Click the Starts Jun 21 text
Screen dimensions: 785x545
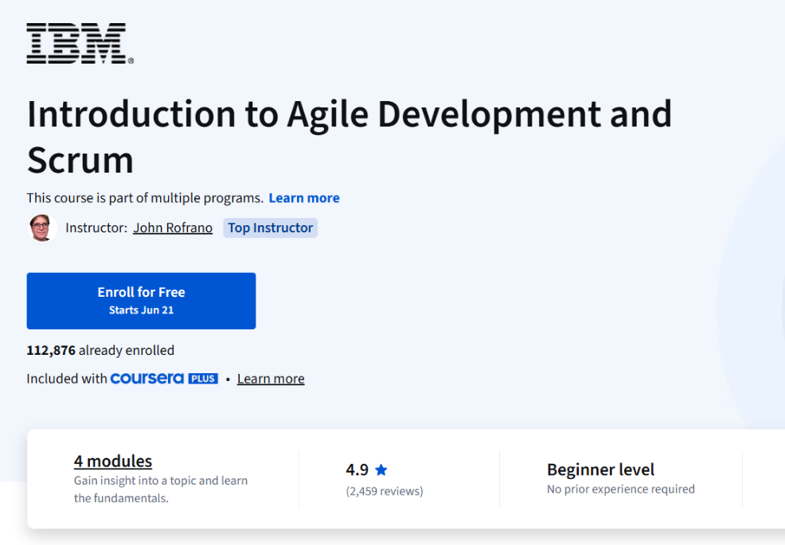(141, 310)
